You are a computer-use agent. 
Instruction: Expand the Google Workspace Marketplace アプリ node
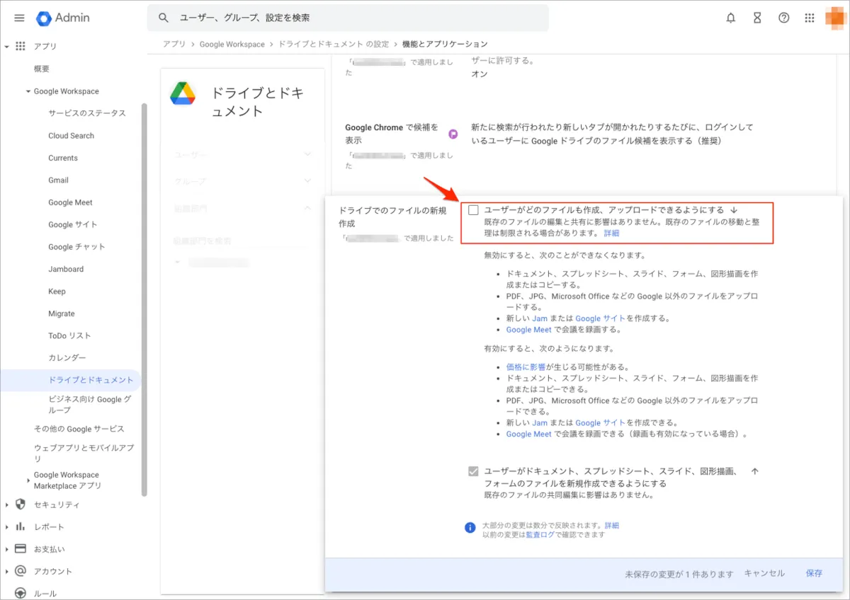click(x=28, y=480)
